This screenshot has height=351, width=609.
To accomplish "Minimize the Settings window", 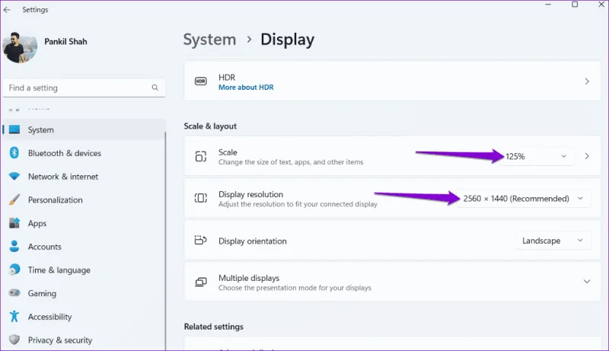I will click(x=548, y=5).
